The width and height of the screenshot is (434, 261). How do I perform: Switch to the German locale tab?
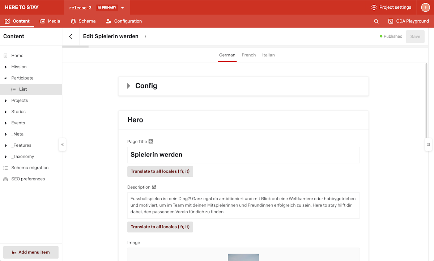[x=227, y=55]
